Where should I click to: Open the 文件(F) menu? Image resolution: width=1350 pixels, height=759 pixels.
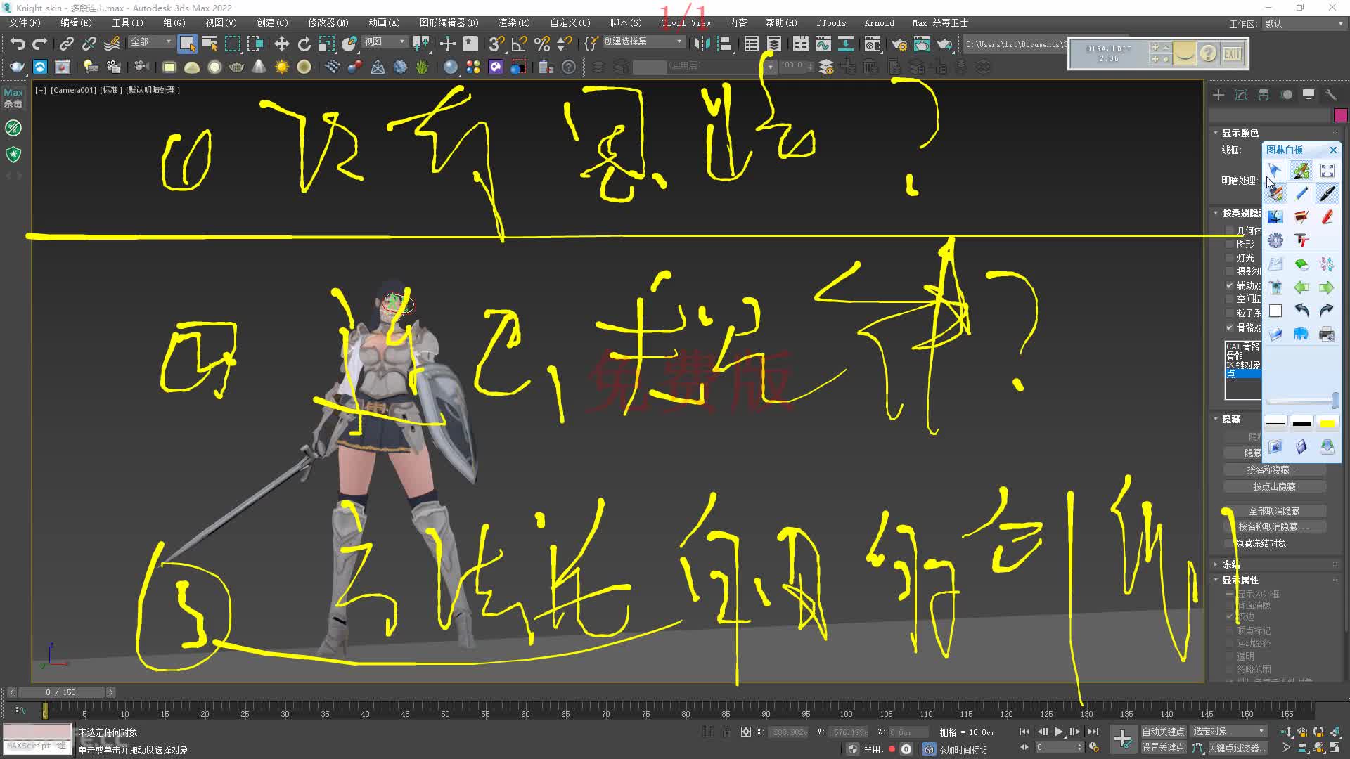25,23
